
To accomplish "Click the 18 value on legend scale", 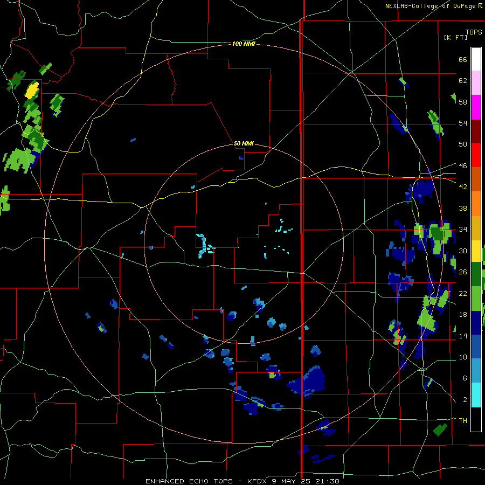I will 463,315.
